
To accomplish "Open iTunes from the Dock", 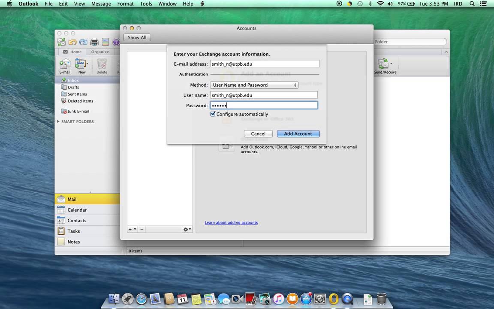I will (278, 299).
